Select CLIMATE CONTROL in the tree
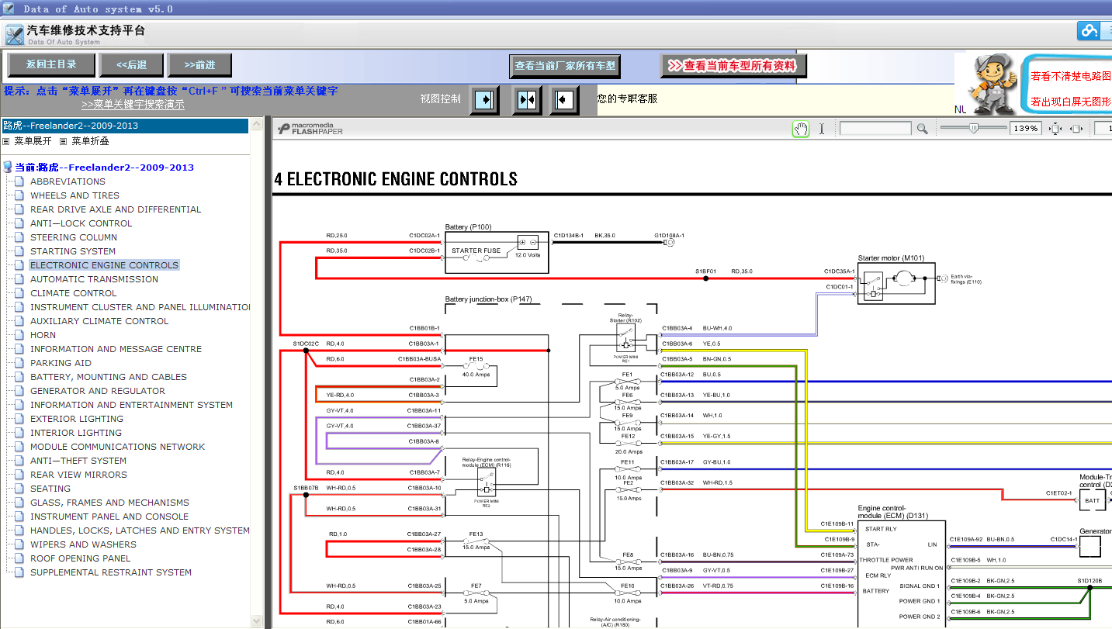This screenshot has width=1112, height=629. tap(74, 293)
